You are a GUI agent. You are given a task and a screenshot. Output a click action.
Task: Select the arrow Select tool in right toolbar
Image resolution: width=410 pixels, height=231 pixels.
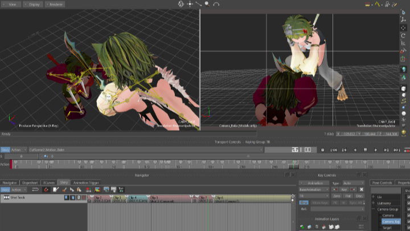point(404,13)
